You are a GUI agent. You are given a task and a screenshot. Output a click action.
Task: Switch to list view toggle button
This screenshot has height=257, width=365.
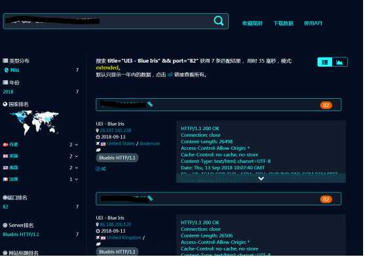tap(325, 62)
